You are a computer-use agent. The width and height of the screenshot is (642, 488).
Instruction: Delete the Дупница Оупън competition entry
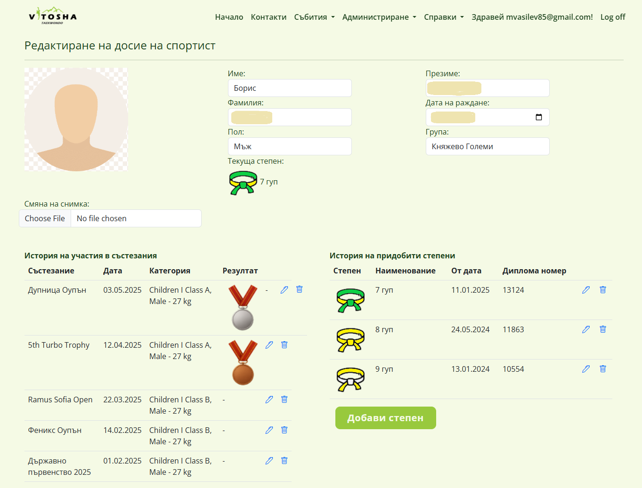299,289
